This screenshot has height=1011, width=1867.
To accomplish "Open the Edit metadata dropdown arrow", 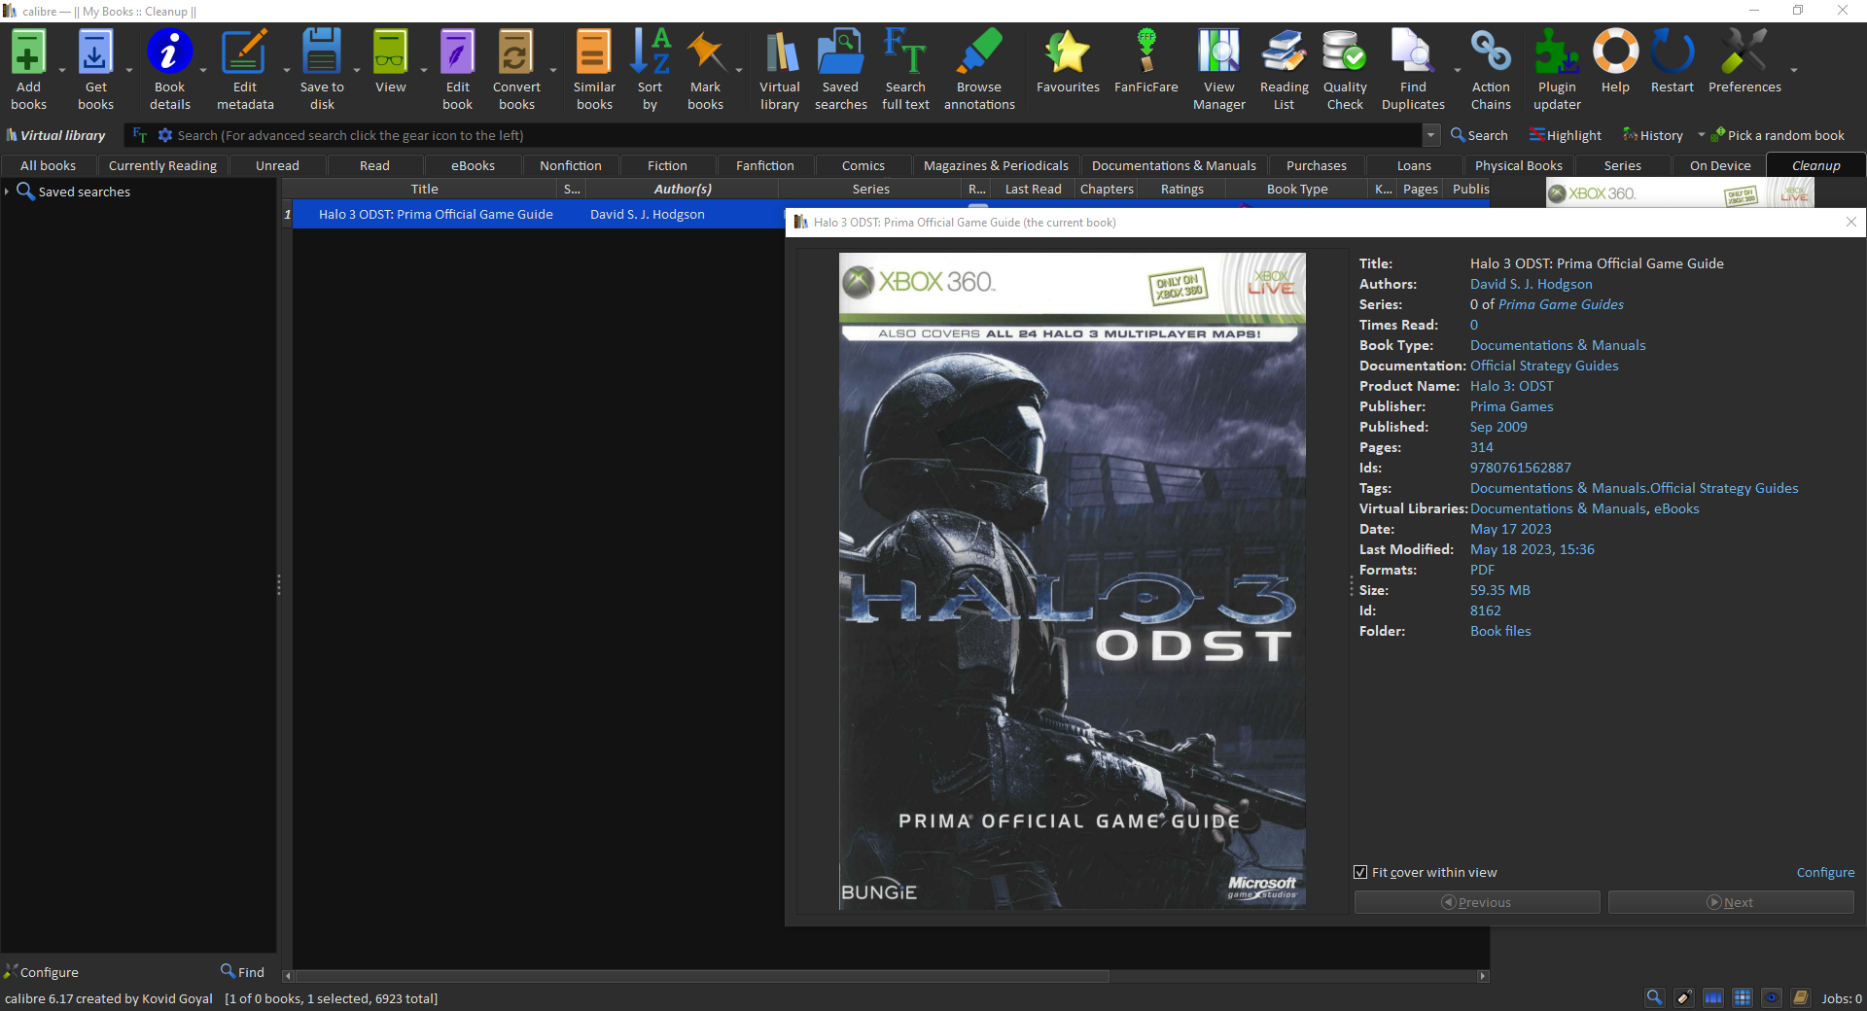I will [286, 71].
